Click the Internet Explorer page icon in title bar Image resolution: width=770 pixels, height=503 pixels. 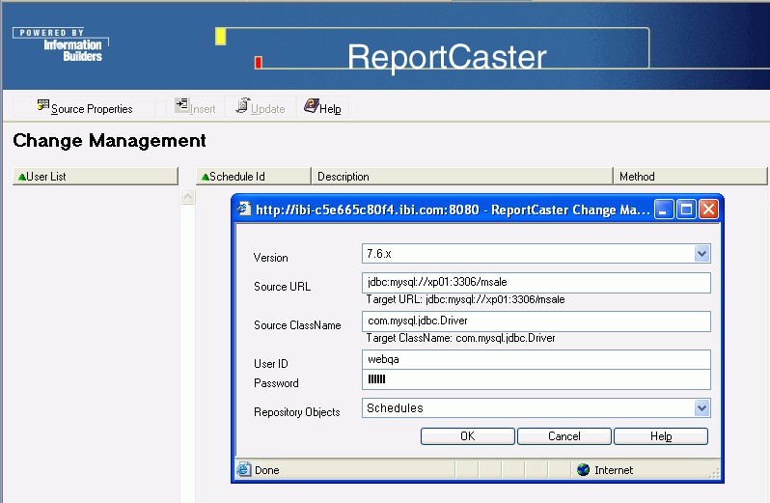pos(244,210)
